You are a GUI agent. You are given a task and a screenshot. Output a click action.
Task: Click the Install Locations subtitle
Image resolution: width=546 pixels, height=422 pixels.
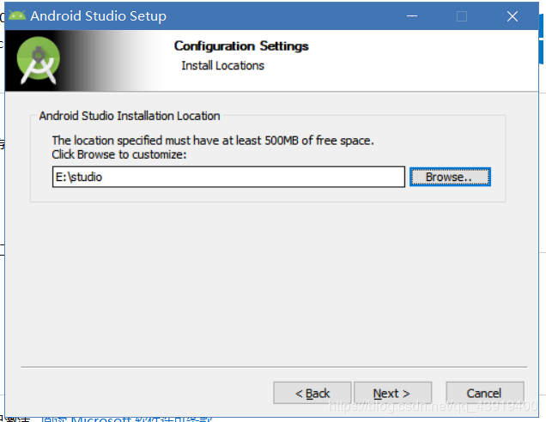(222, 66)
